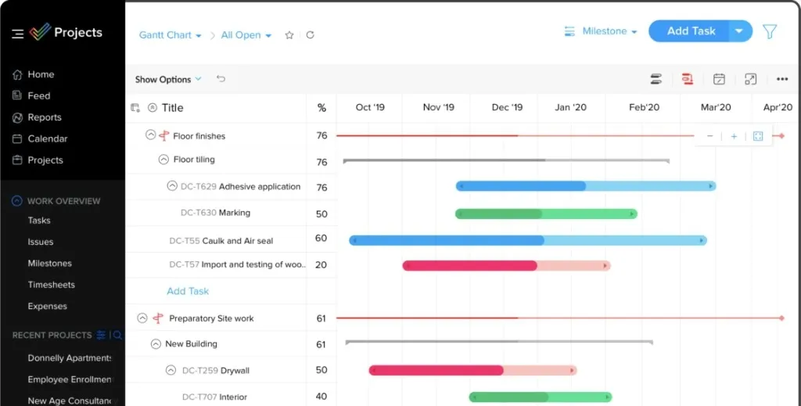The height and width of the screenshot is (406, 801).
Task: Open the more options ellipsis menu
Action: pyautogui.click(x=782, y=79)
